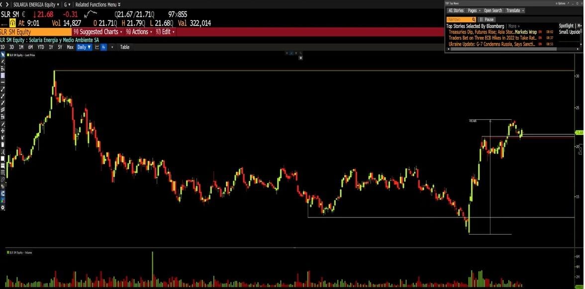Open Traders Bet on Three ECB Hikes story

[x=492, y=38]
